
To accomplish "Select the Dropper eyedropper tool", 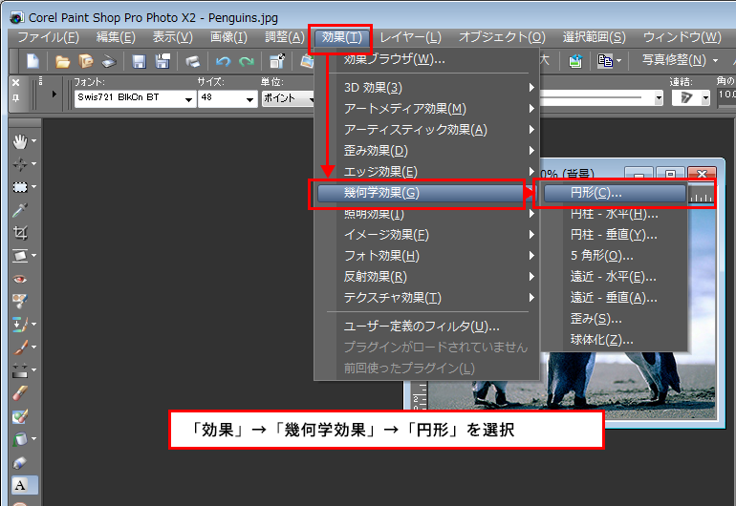I will [x=20, y=210].
